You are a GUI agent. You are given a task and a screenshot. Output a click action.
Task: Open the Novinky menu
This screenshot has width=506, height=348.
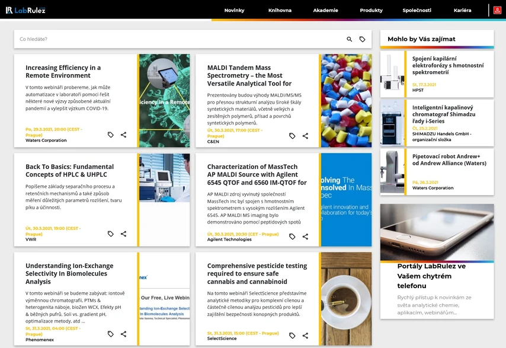[x=234, y=10]
